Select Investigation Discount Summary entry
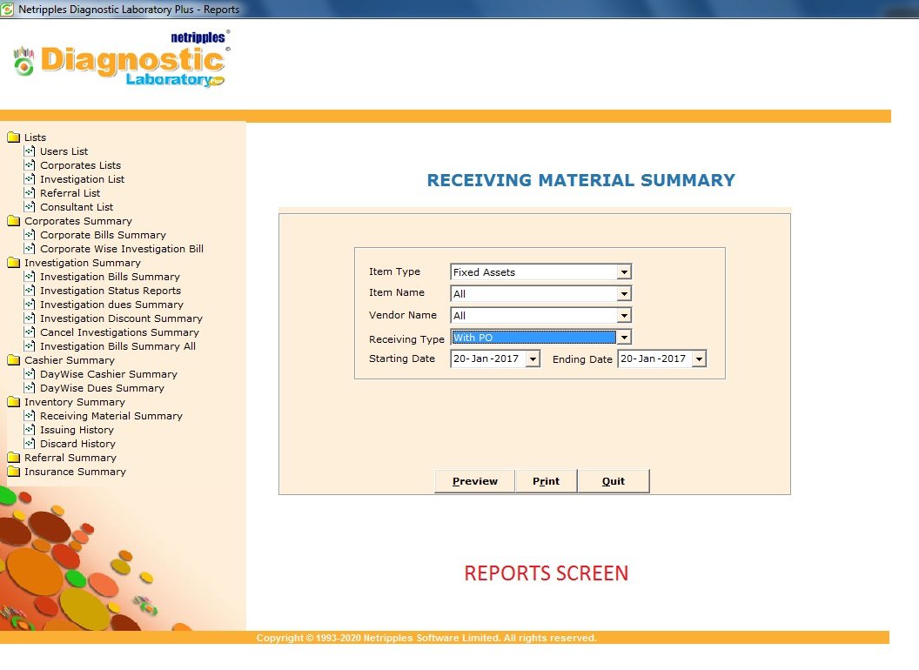Image resolution: width=919 pixels, height=670 pixels. tap(121, 318)
